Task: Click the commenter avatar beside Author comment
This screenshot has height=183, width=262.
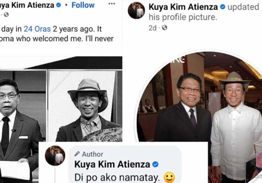Action: [55, 155]
